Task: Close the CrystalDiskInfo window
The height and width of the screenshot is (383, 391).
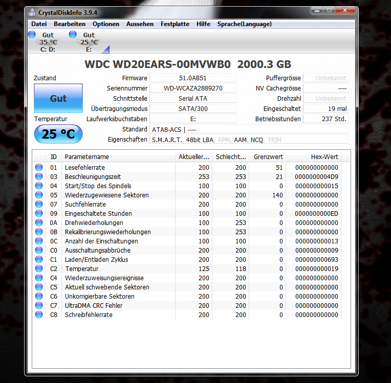Action: point(345,10)
